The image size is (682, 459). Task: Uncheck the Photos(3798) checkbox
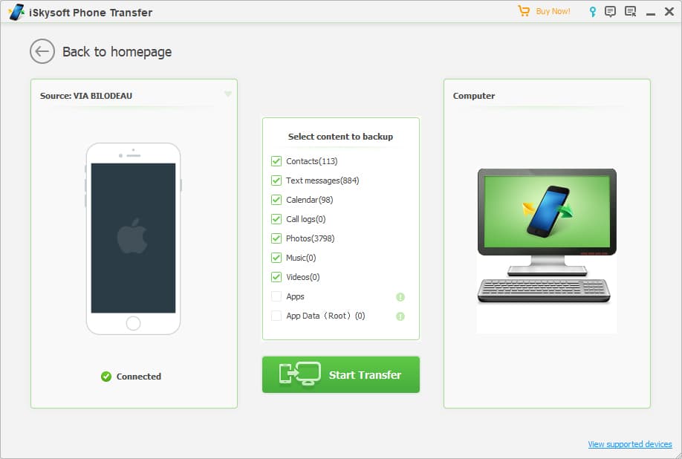pos(276,238)
